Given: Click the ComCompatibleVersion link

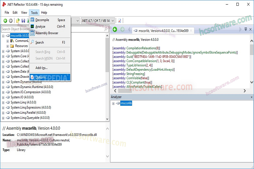Looking at the screenshot, I should (141, 61).
